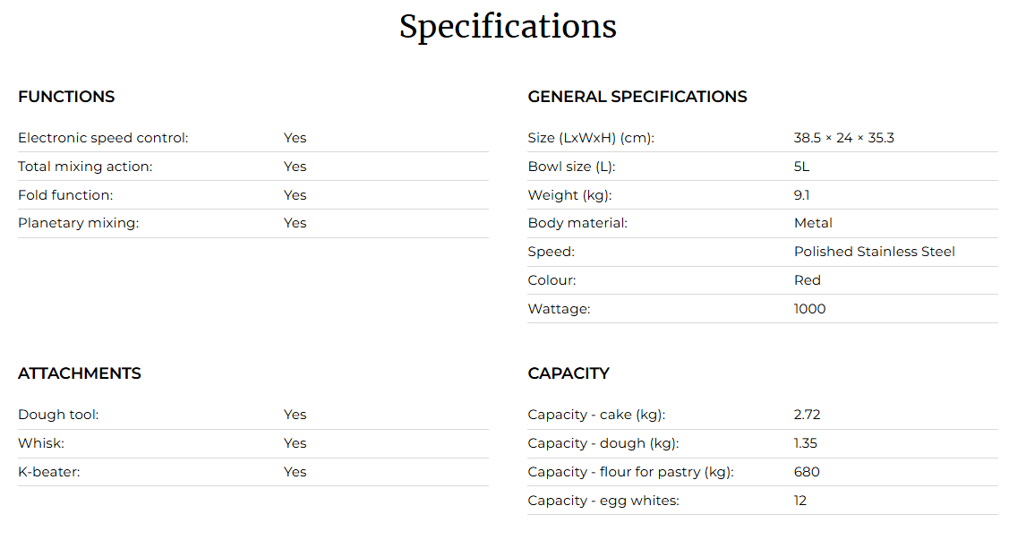Click the CAPACITY section heading
This screenshot has width=1026, height=540.
pyautogui.click(x=569, y=373)
